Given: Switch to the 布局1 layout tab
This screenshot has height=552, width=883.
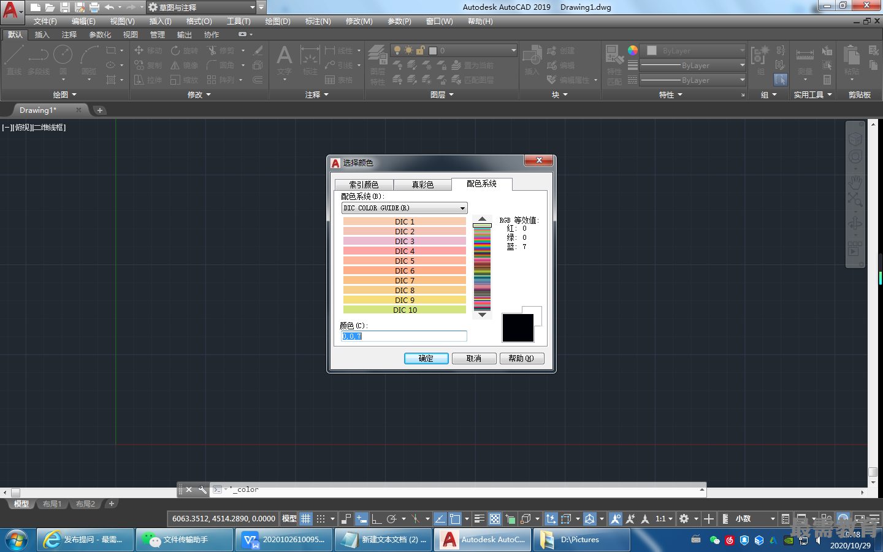Looking at the screenshot, I should tap(52, 504).
